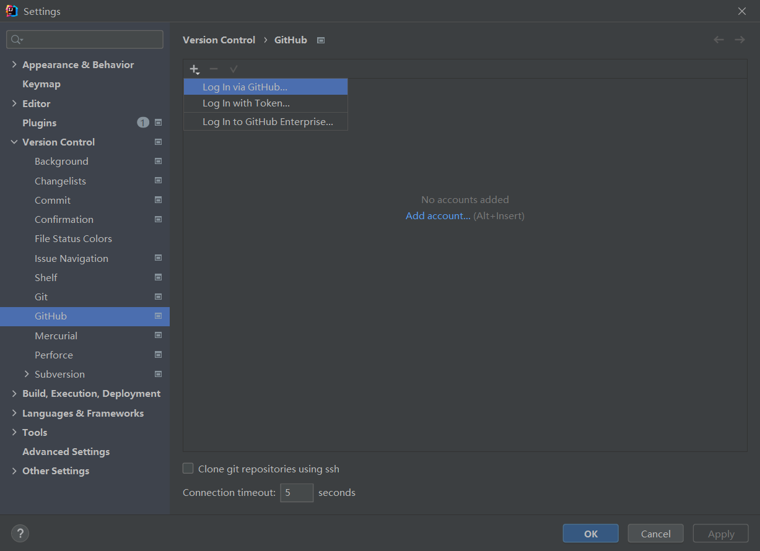Click the Remove account minus icon
This screenshot has height=551, width=760.
click(214, 69)
